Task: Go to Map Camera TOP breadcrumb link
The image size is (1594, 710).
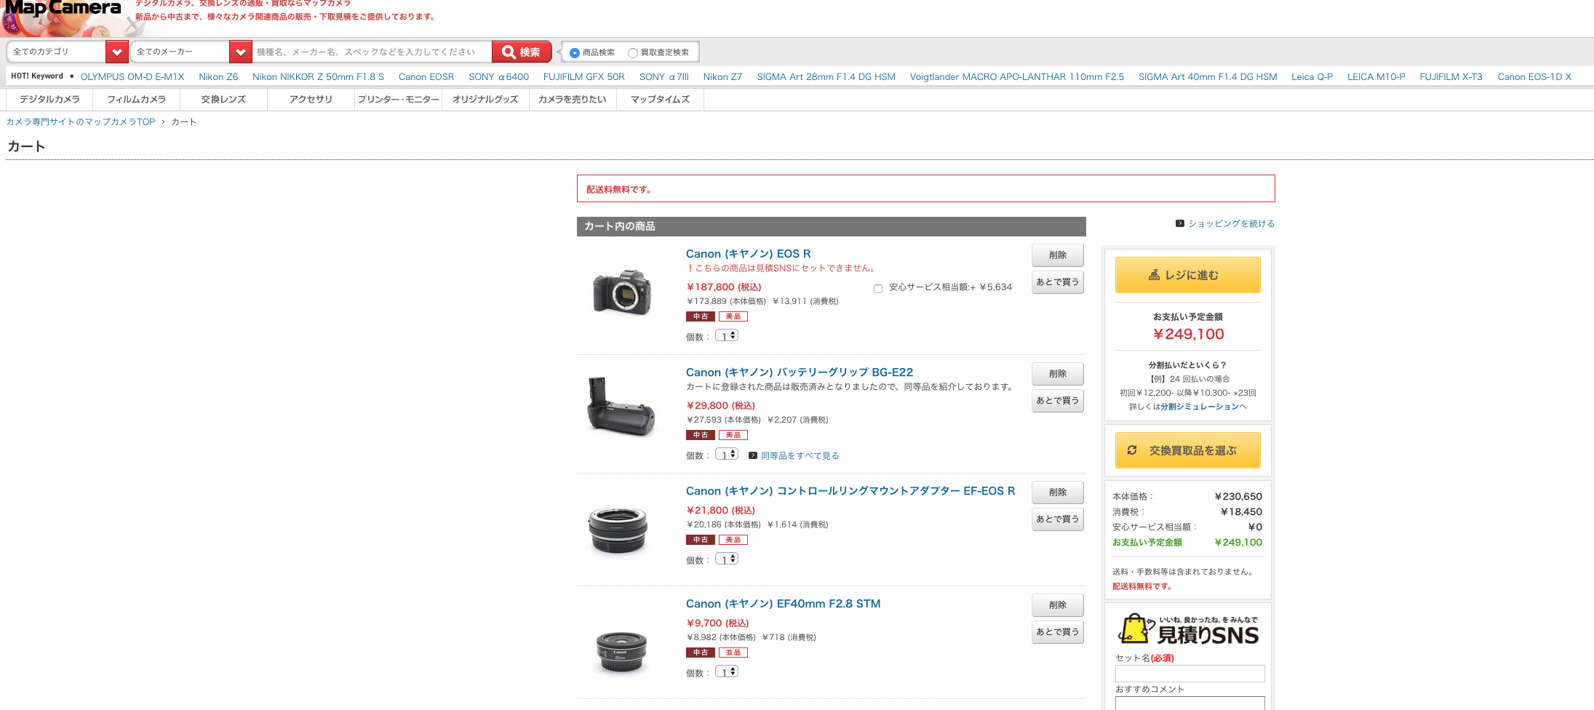Action: 81,122
